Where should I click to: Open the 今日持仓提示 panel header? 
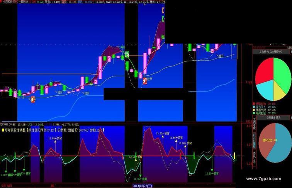tap(273, 118)
